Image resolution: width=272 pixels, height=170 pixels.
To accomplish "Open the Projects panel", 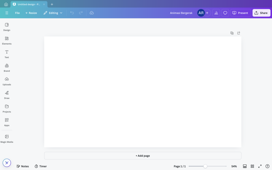I will (x=7, y=109).
